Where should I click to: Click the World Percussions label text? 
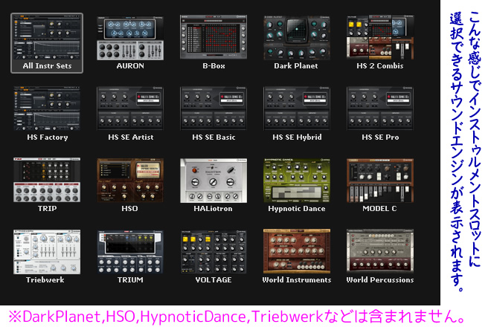(380, 280)
